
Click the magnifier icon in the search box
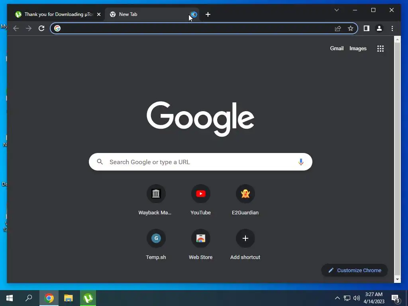pyautogui.click(x=100, y=162)
